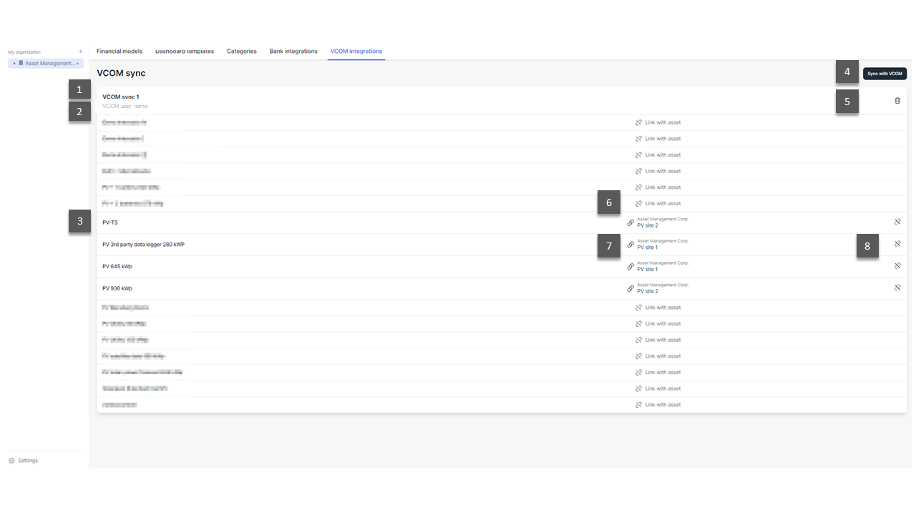Screen dimensions: 916x515
Task: Click the link icon in PV-TS row
Action: 630,222
